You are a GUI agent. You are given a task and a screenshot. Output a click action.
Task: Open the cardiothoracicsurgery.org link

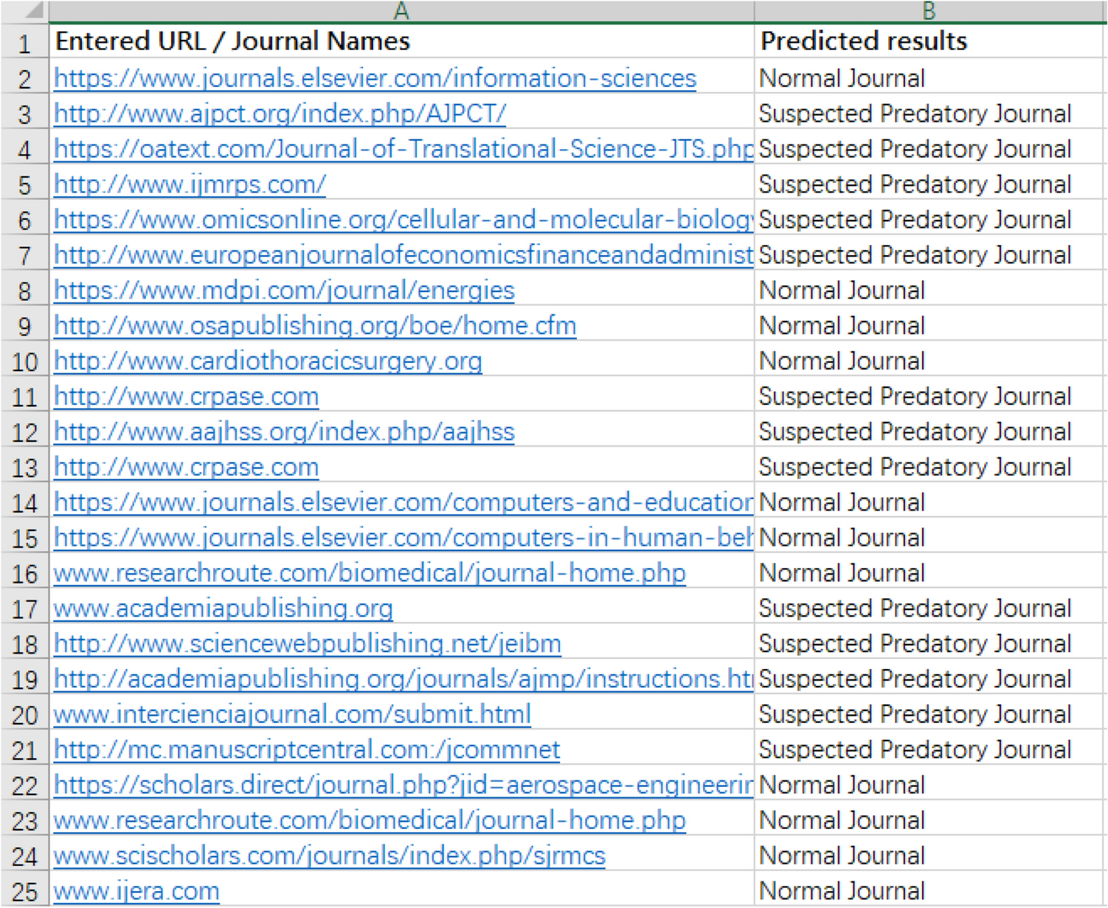click(x=268, y=361)
